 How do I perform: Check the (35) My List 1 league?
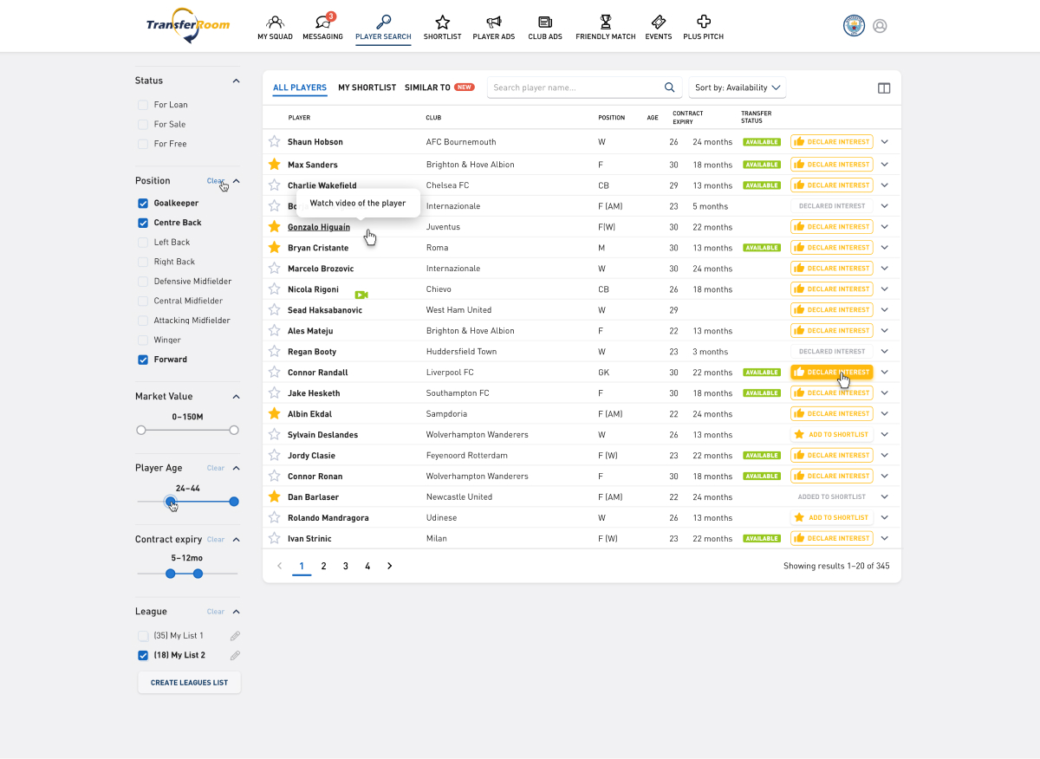143,636
